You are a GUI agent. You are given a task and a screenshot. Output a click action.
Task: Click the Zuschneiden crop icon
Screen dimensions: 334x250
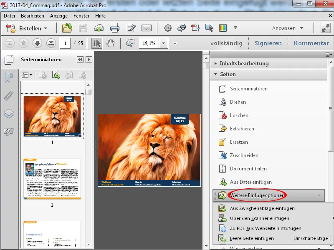223,155
